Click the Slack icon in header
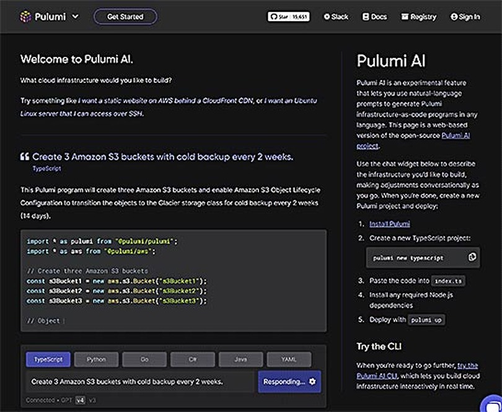Screen dimensions: 502x412 pos(327,17)
